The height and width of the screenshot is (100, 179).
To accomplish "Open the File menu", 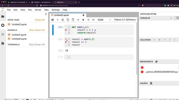I will click(9, 10).
